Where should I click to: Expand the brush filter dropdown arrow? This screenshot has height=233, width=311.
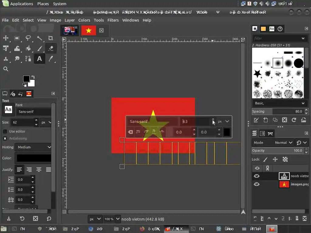click(303, 38)
